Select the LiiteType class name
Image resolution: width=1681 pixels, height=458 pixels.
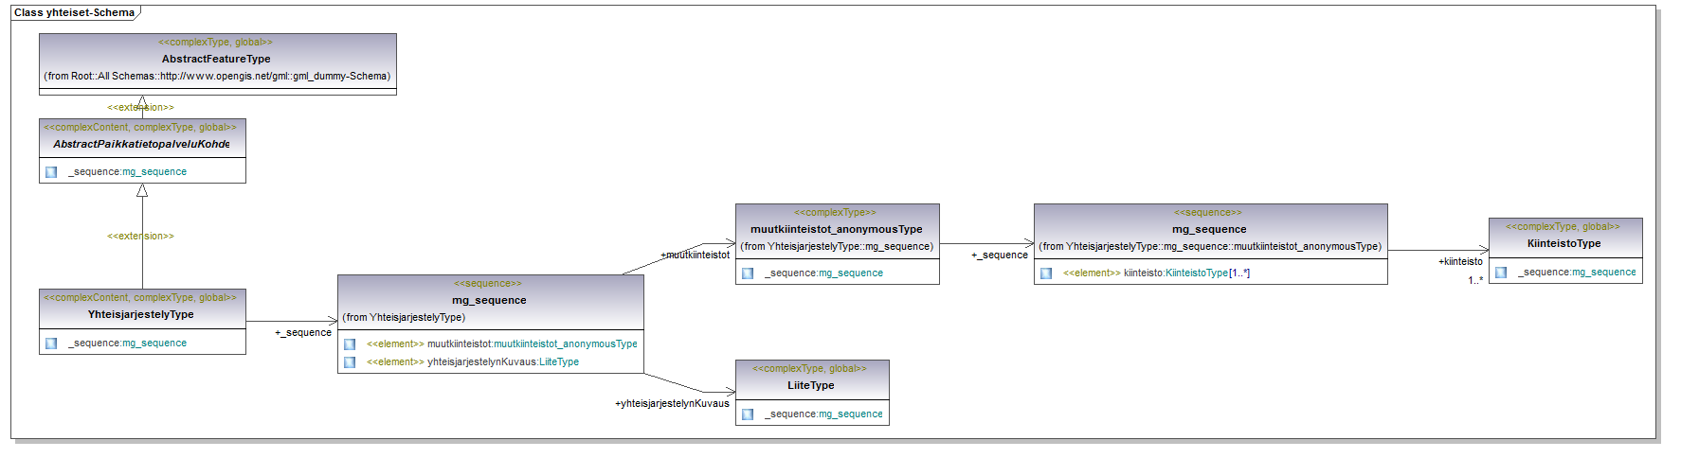(x=810, y=385)
